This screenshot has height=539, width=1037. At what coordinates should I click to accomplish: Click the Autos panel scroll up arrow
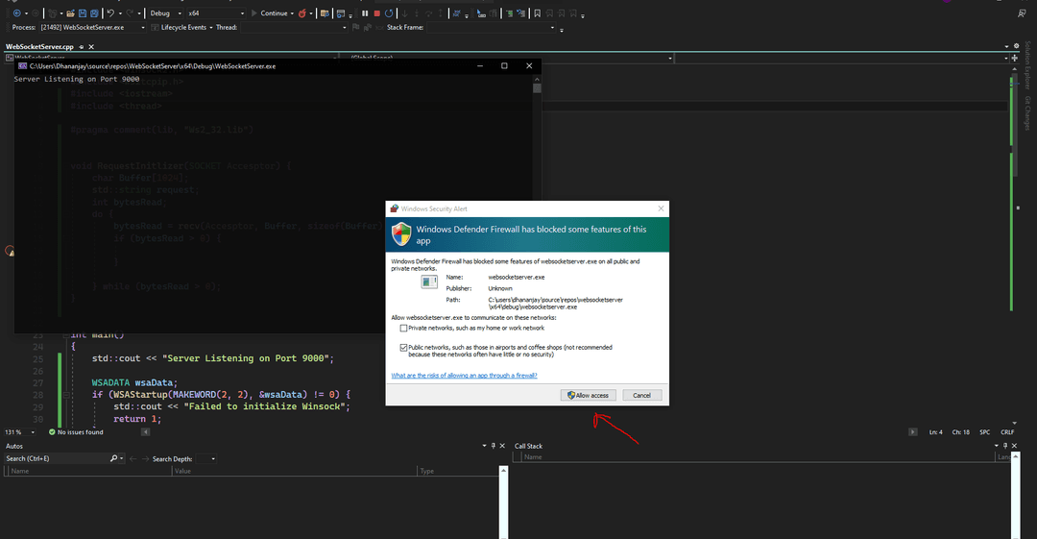coord(503,470)
